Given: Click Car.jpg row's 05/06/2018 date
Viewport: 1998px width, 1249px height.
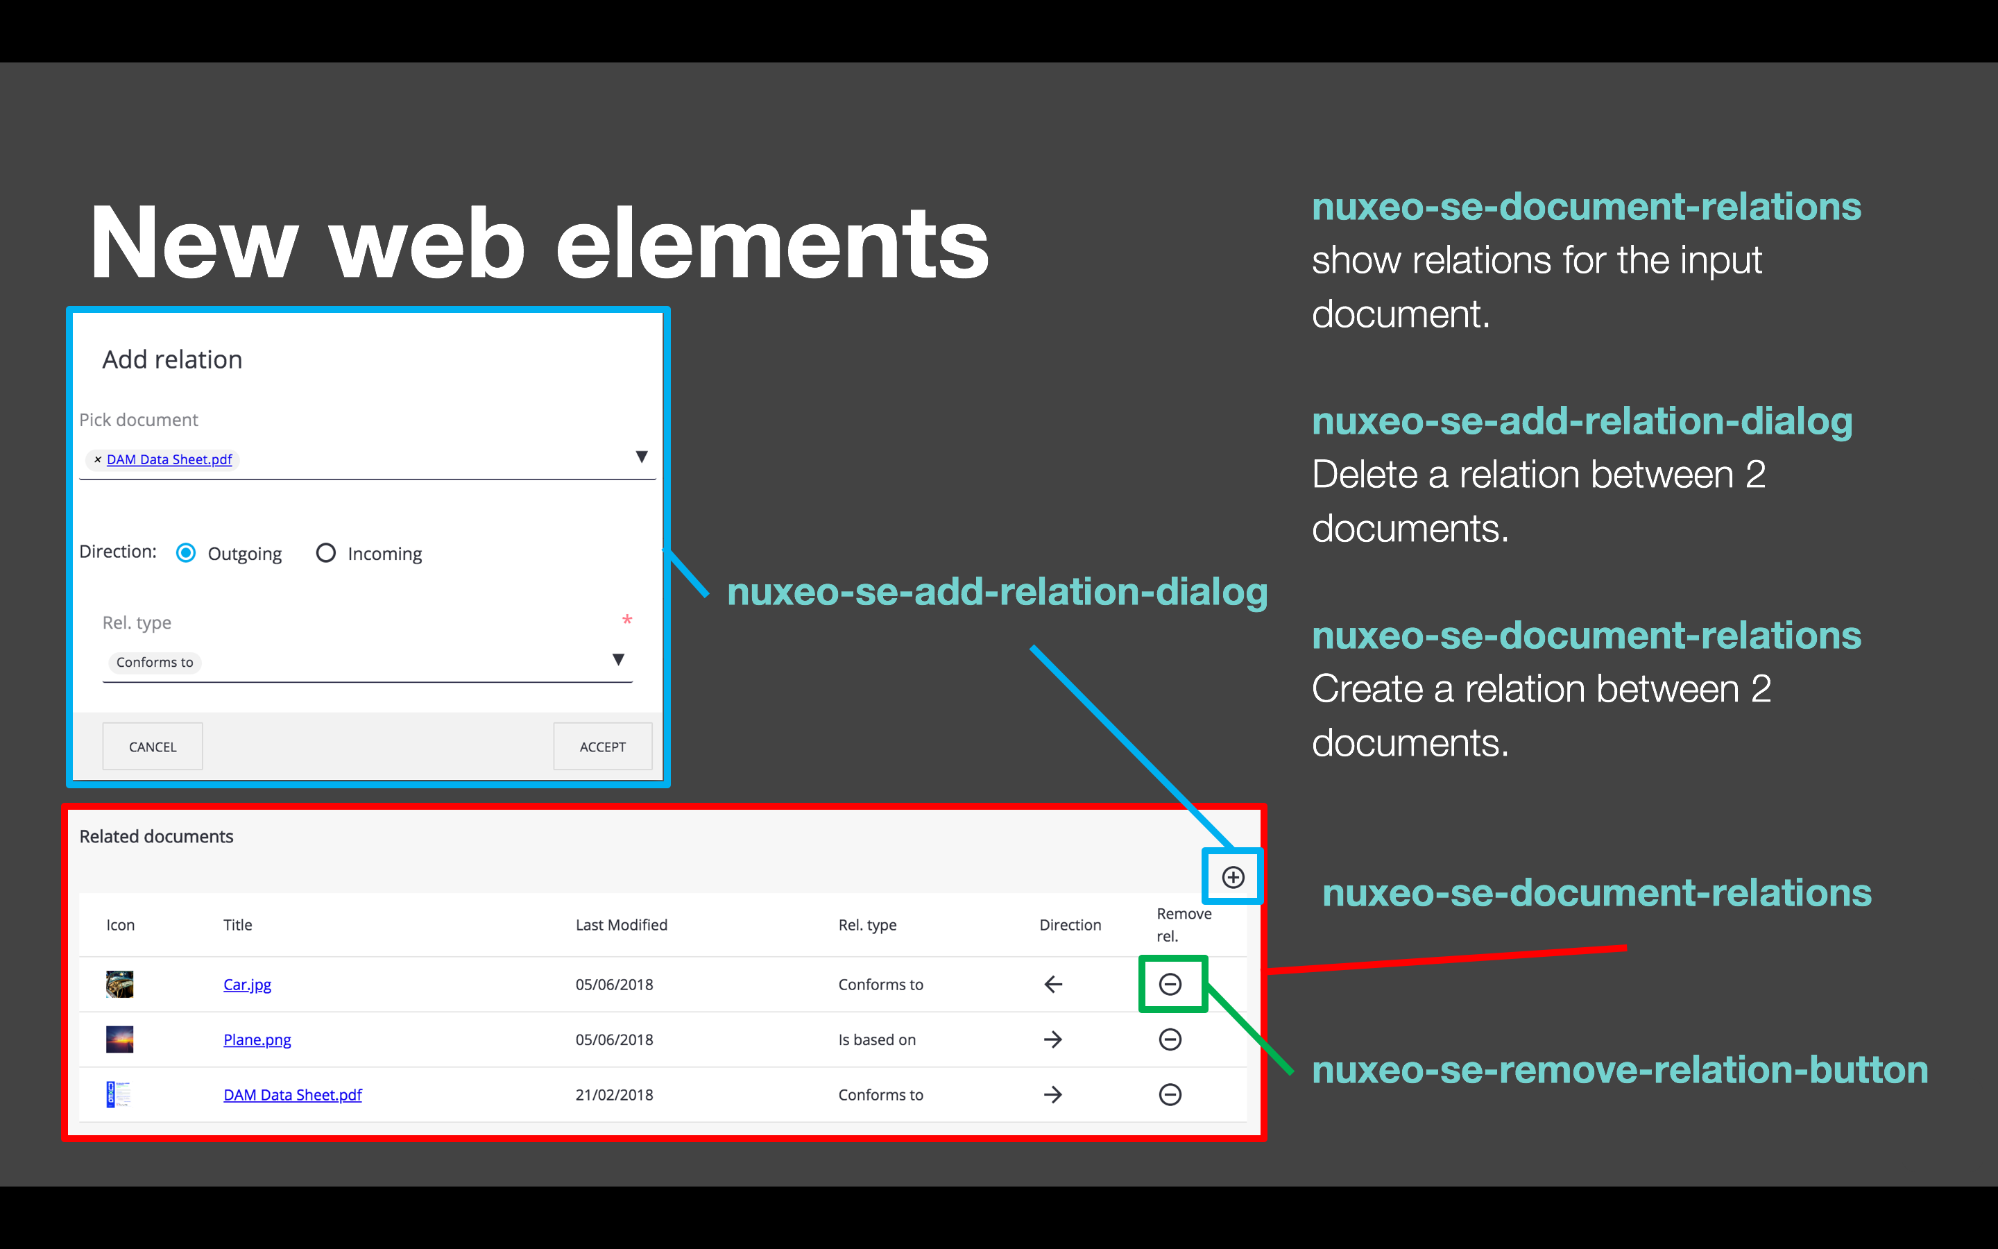Looking at the screenshot, I should point(614,985).
